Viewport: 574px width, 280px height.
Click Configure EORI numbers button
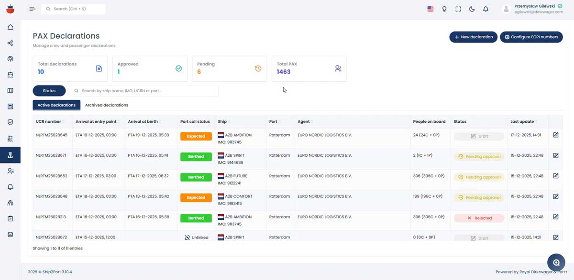[x=530, y=37]
